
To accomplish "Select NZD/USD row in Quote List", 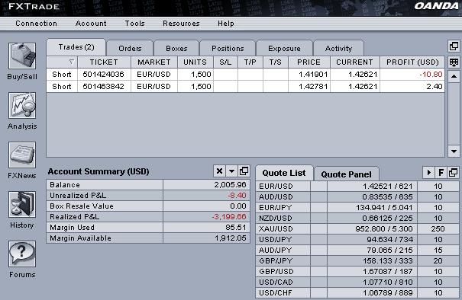I will (357, 219).
